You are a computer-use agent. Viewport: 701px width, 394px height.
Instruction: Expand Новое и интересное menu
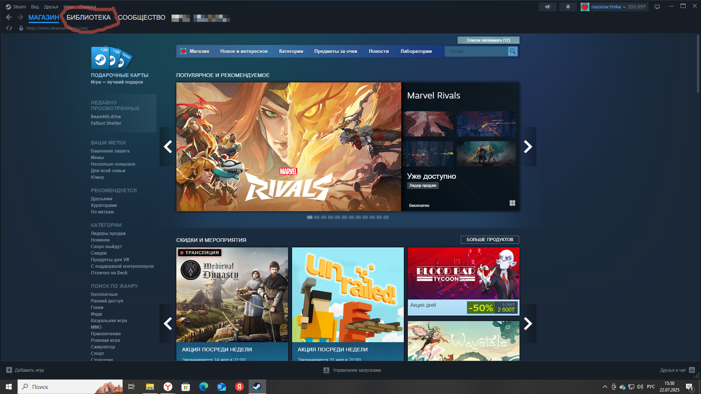pyautogui.click(x=244, y=51)
